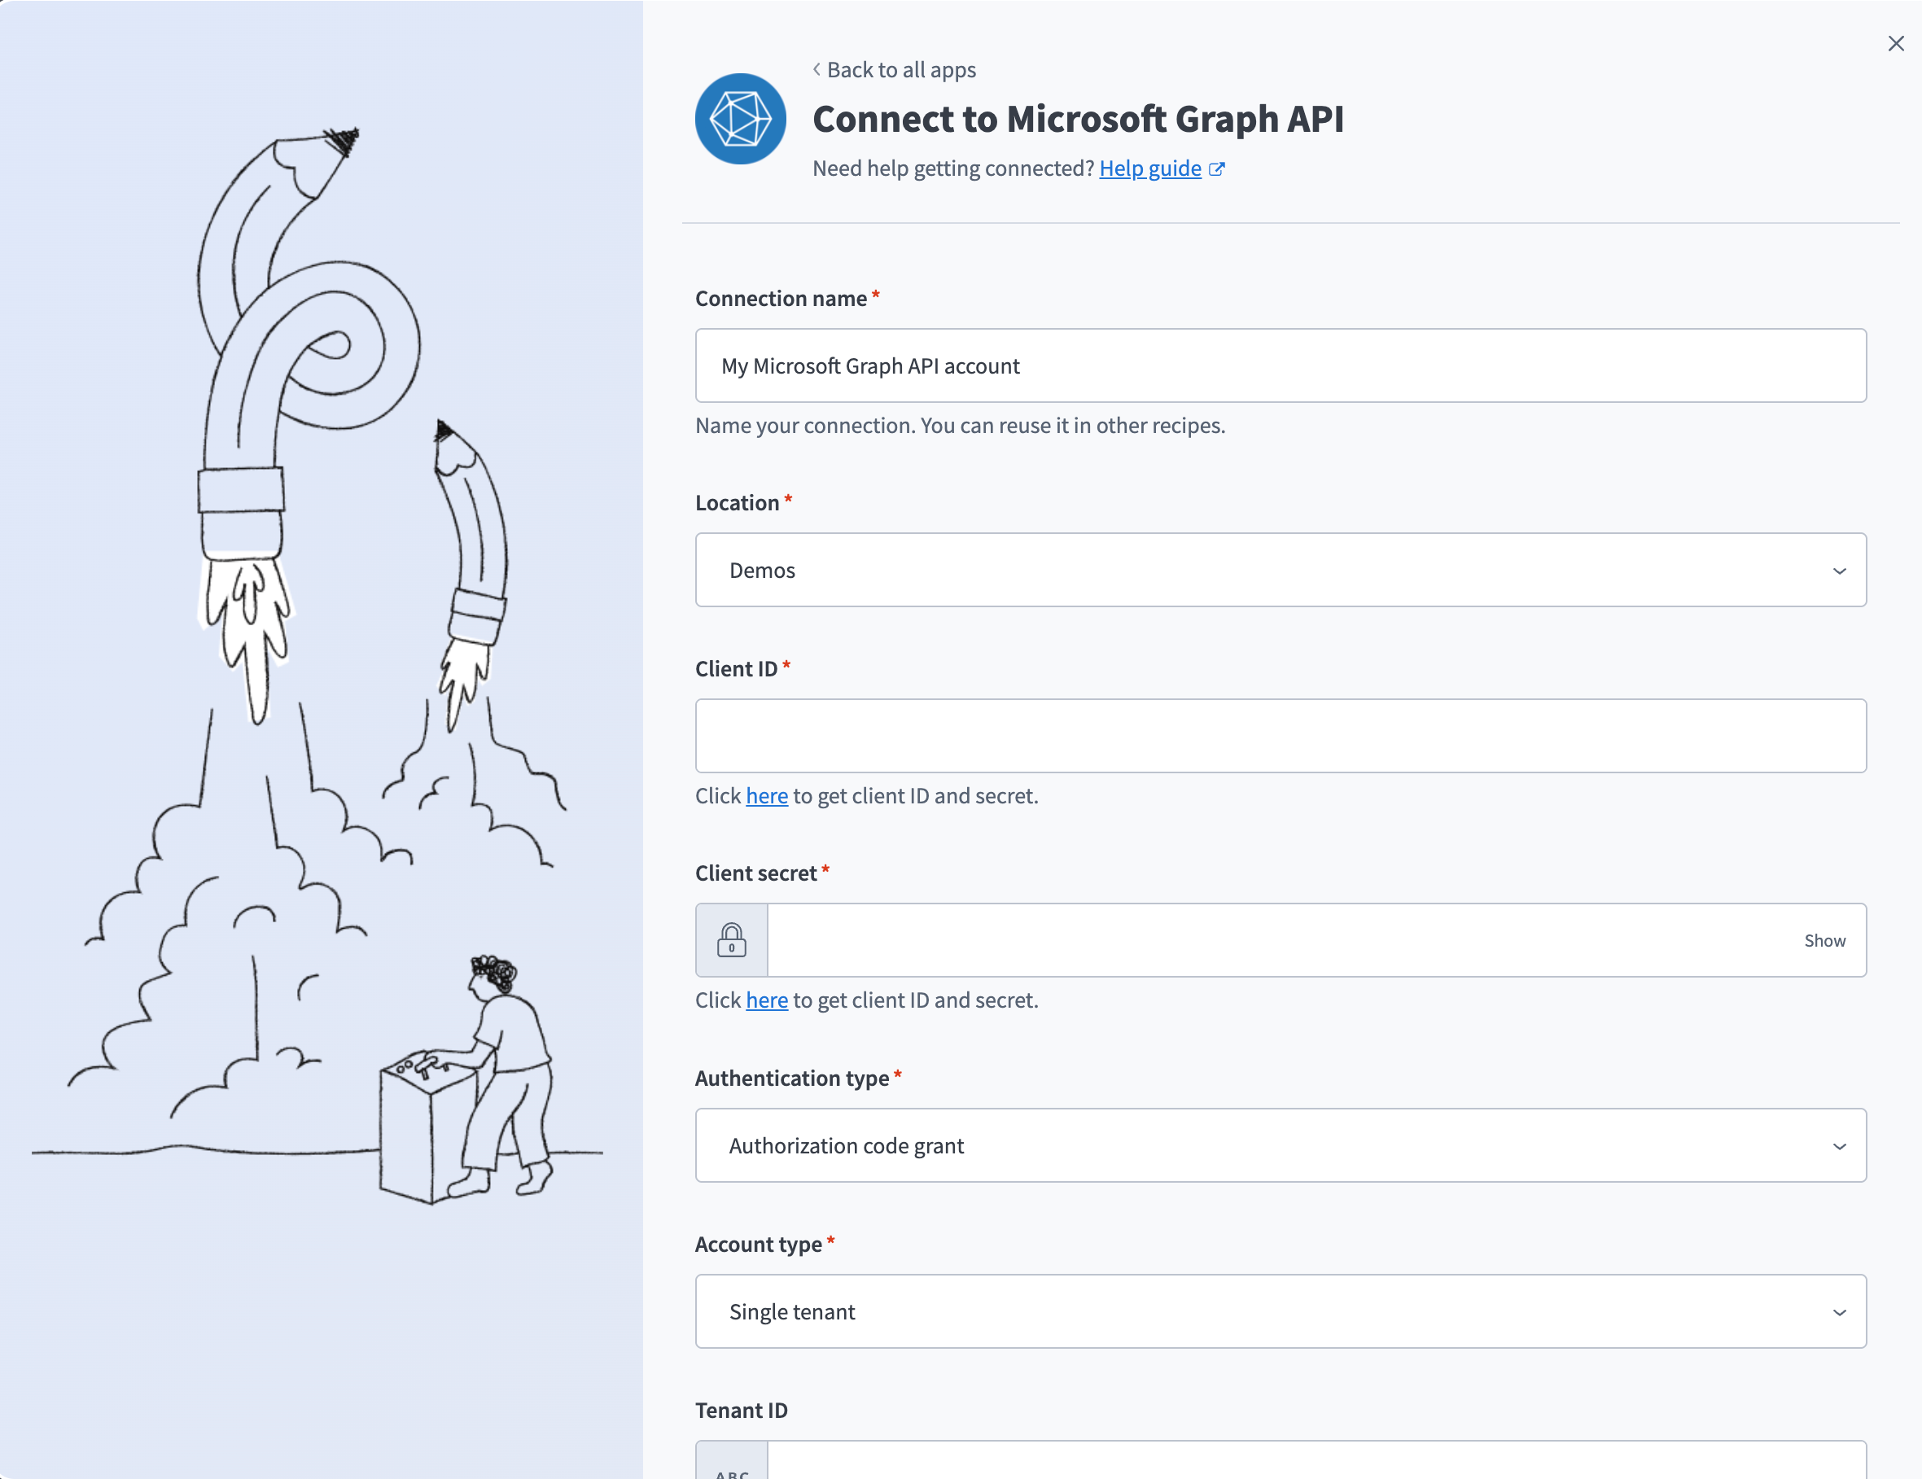Click the Connect to Microsoft Graph API heading

pos(1078,119)
